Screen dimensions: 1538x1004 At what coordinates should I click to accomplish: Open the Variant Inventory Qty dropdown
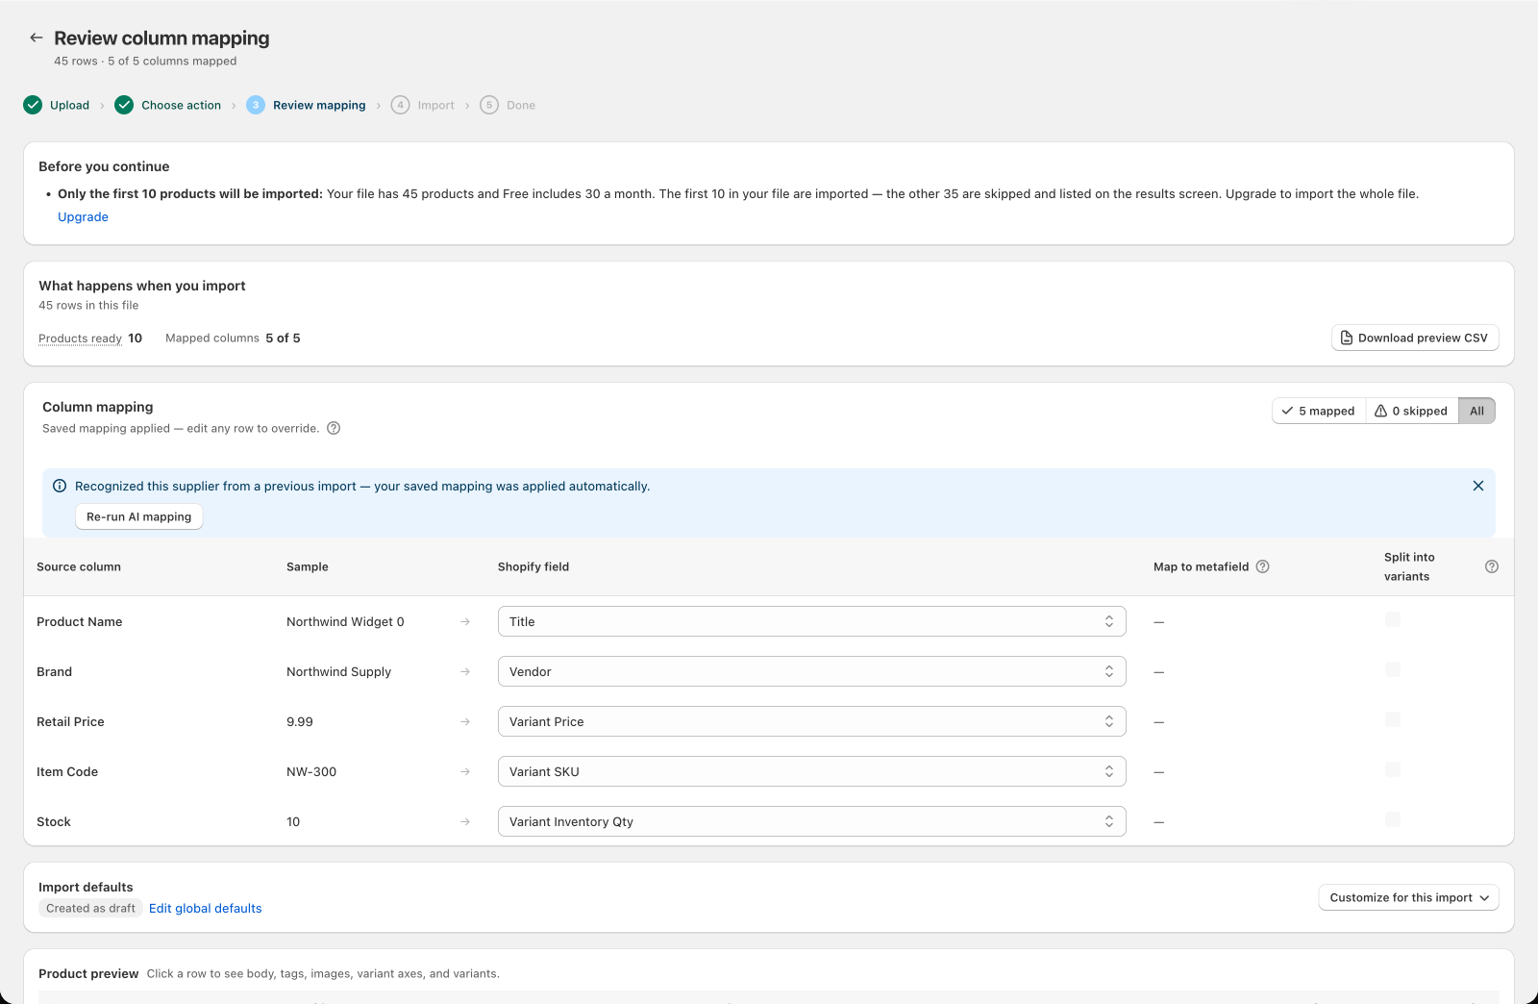coord(811,821)
